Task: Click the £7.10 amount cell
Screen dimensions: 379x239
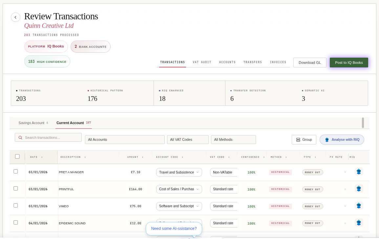Action: 136,172
